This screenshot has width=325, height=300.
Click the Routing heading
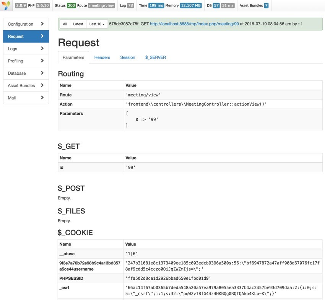[71, 73]
